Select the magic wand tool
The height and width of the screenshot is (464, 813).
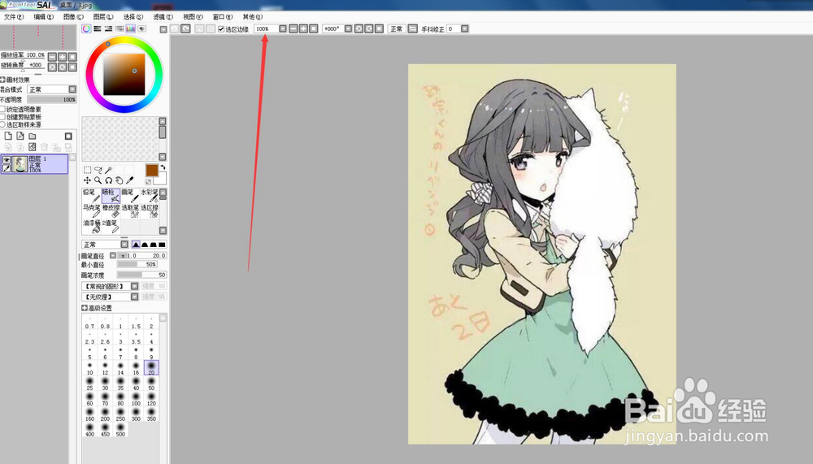point(108,170)
